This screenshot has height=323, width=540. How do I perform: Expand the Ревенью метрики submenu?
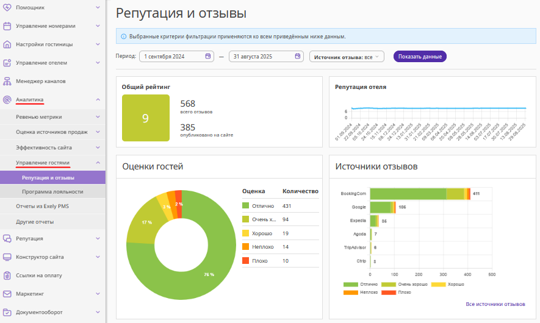tap(98, 117)
